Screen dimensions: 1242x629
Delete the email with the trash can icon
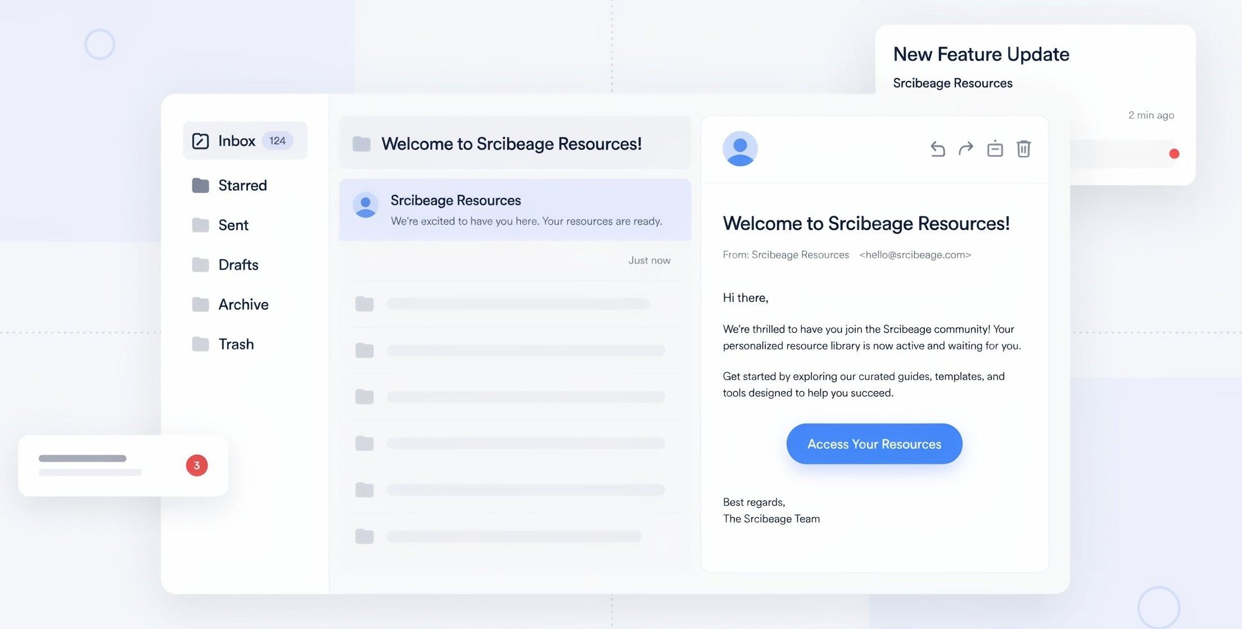(1023, 148)
